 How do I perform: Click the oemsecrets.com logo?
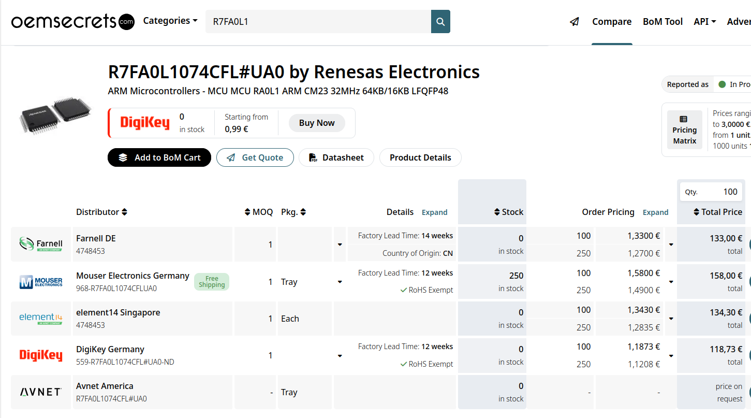click(73, 21)
